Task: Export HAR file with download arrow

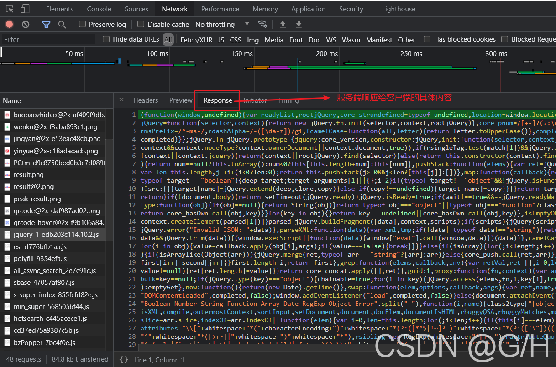Action: (x=299, y=24)
